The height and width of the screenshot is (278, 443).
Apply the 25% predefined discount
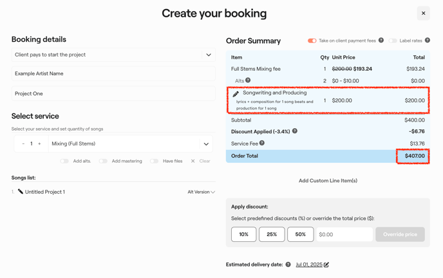(272, 234)
